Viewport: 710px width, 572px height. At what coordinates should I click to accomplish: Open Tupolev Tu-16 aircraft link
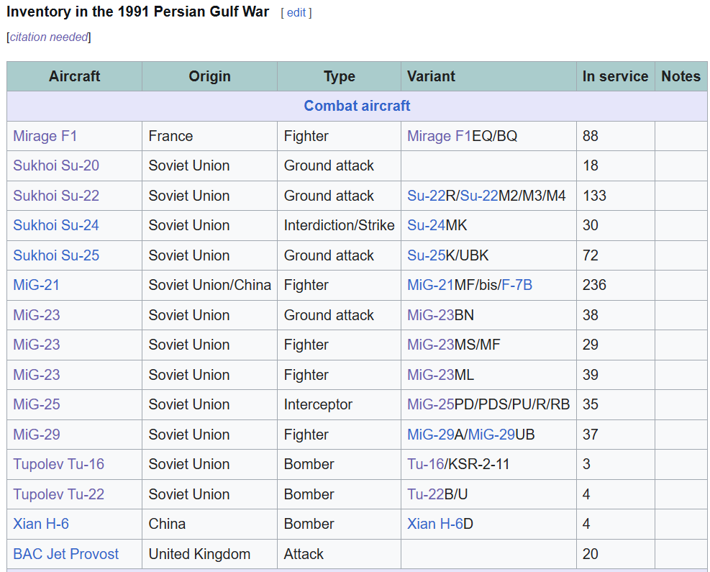click(58, 464)
